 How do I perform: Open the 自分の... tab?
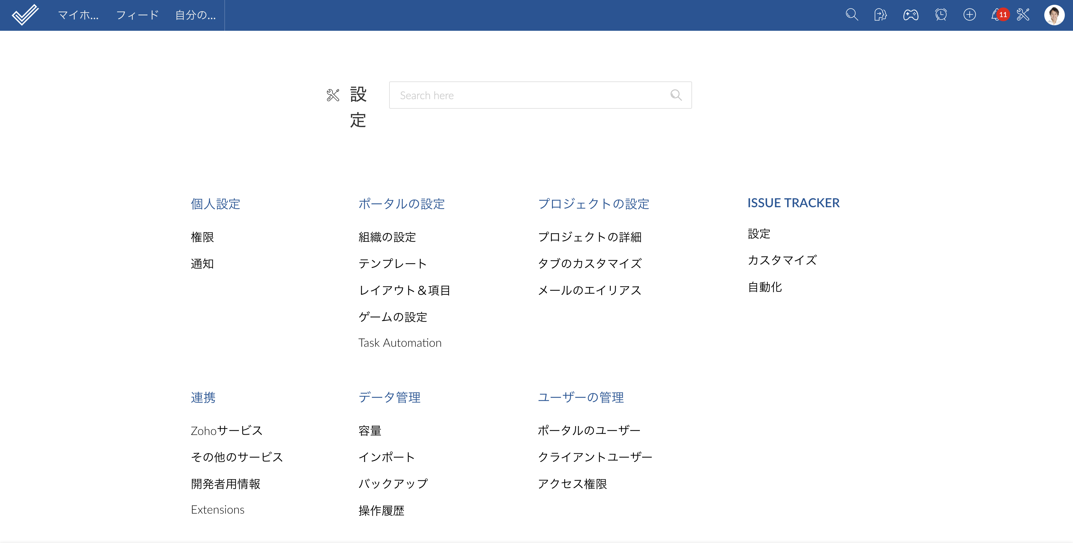point(195,15)
